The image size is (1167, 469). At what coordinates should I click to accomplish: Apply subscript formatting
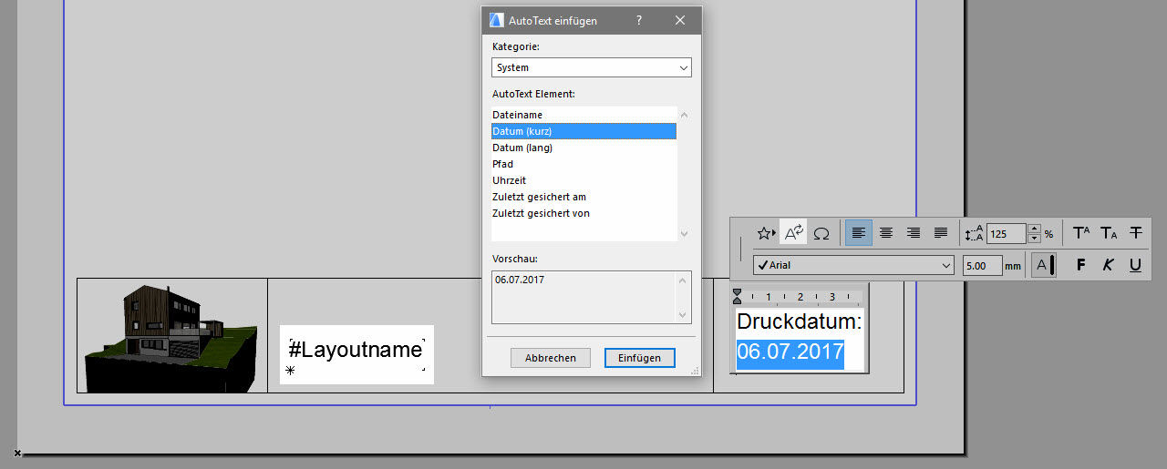click(1109, 233)
